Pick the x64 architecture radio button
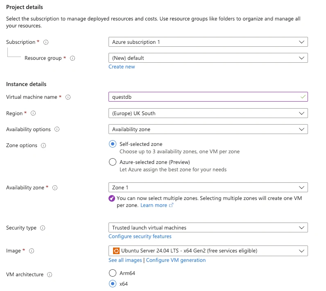The height and width of the screenshot is (291, 326). [113, 284]
